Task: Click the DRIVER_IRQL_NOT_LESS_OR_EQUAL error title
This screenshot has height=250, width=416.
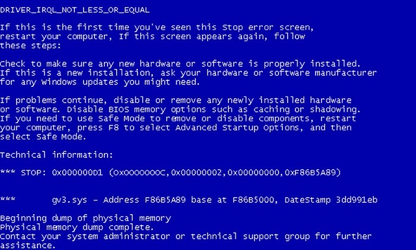Action: 75,10
